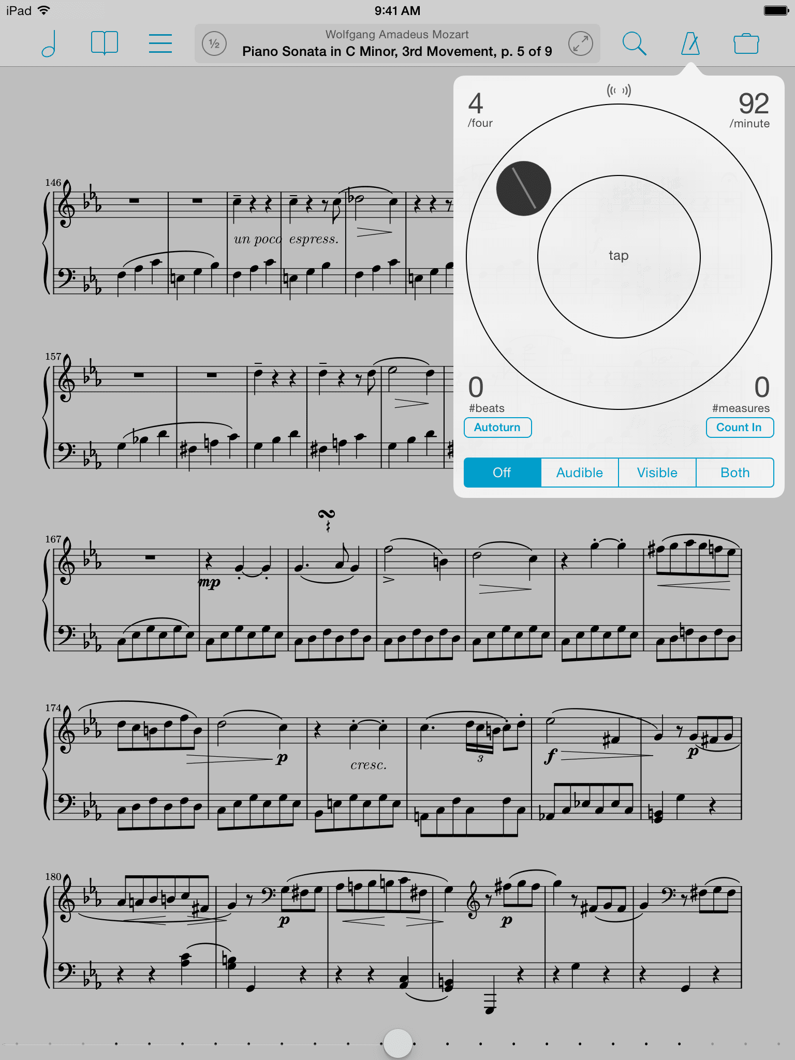Switch metronome to Visible mode
This screenshot has width=795, height=1060.
[657, 473]
